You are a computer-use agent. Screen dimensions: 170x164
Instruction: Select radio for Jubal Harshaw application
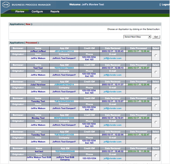[x=156, y=89]
